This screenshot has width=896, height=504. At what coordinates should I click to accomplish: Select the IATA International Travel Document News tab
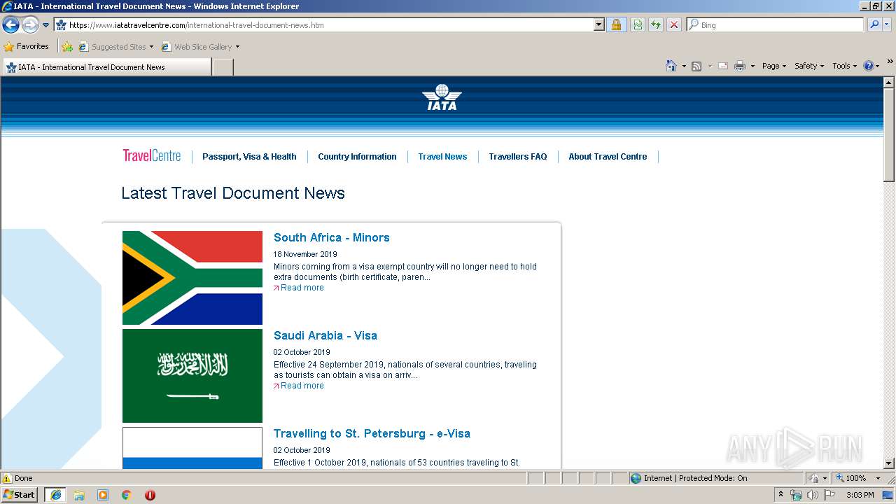point(106,67)
